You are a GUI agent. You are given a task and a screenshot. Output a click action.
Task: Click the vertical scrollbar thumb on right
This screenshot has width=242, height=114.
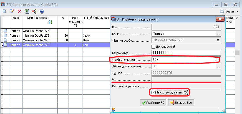tap(237, 53)
